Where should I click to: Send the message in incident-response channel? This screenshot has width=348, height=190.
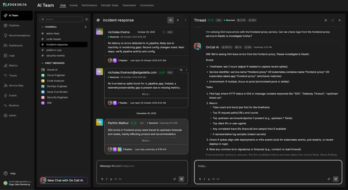181,179
